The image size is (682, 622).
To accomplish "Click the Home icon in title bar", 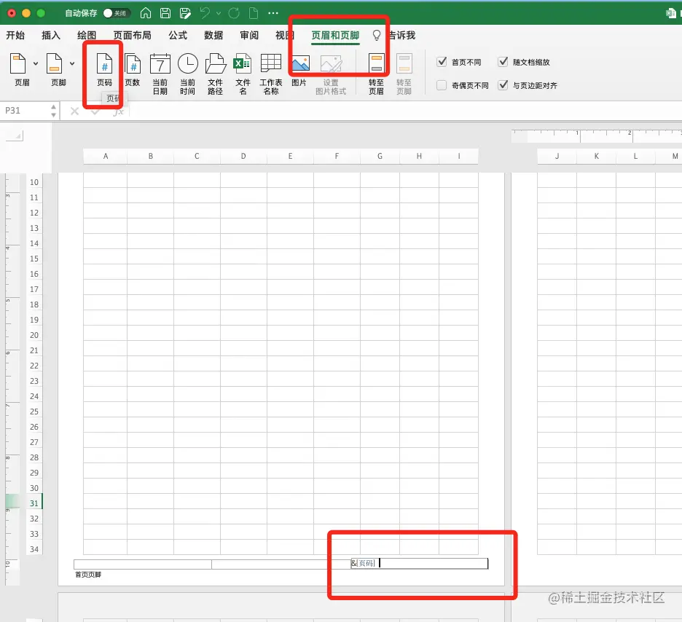I will (x=146, y=13).
